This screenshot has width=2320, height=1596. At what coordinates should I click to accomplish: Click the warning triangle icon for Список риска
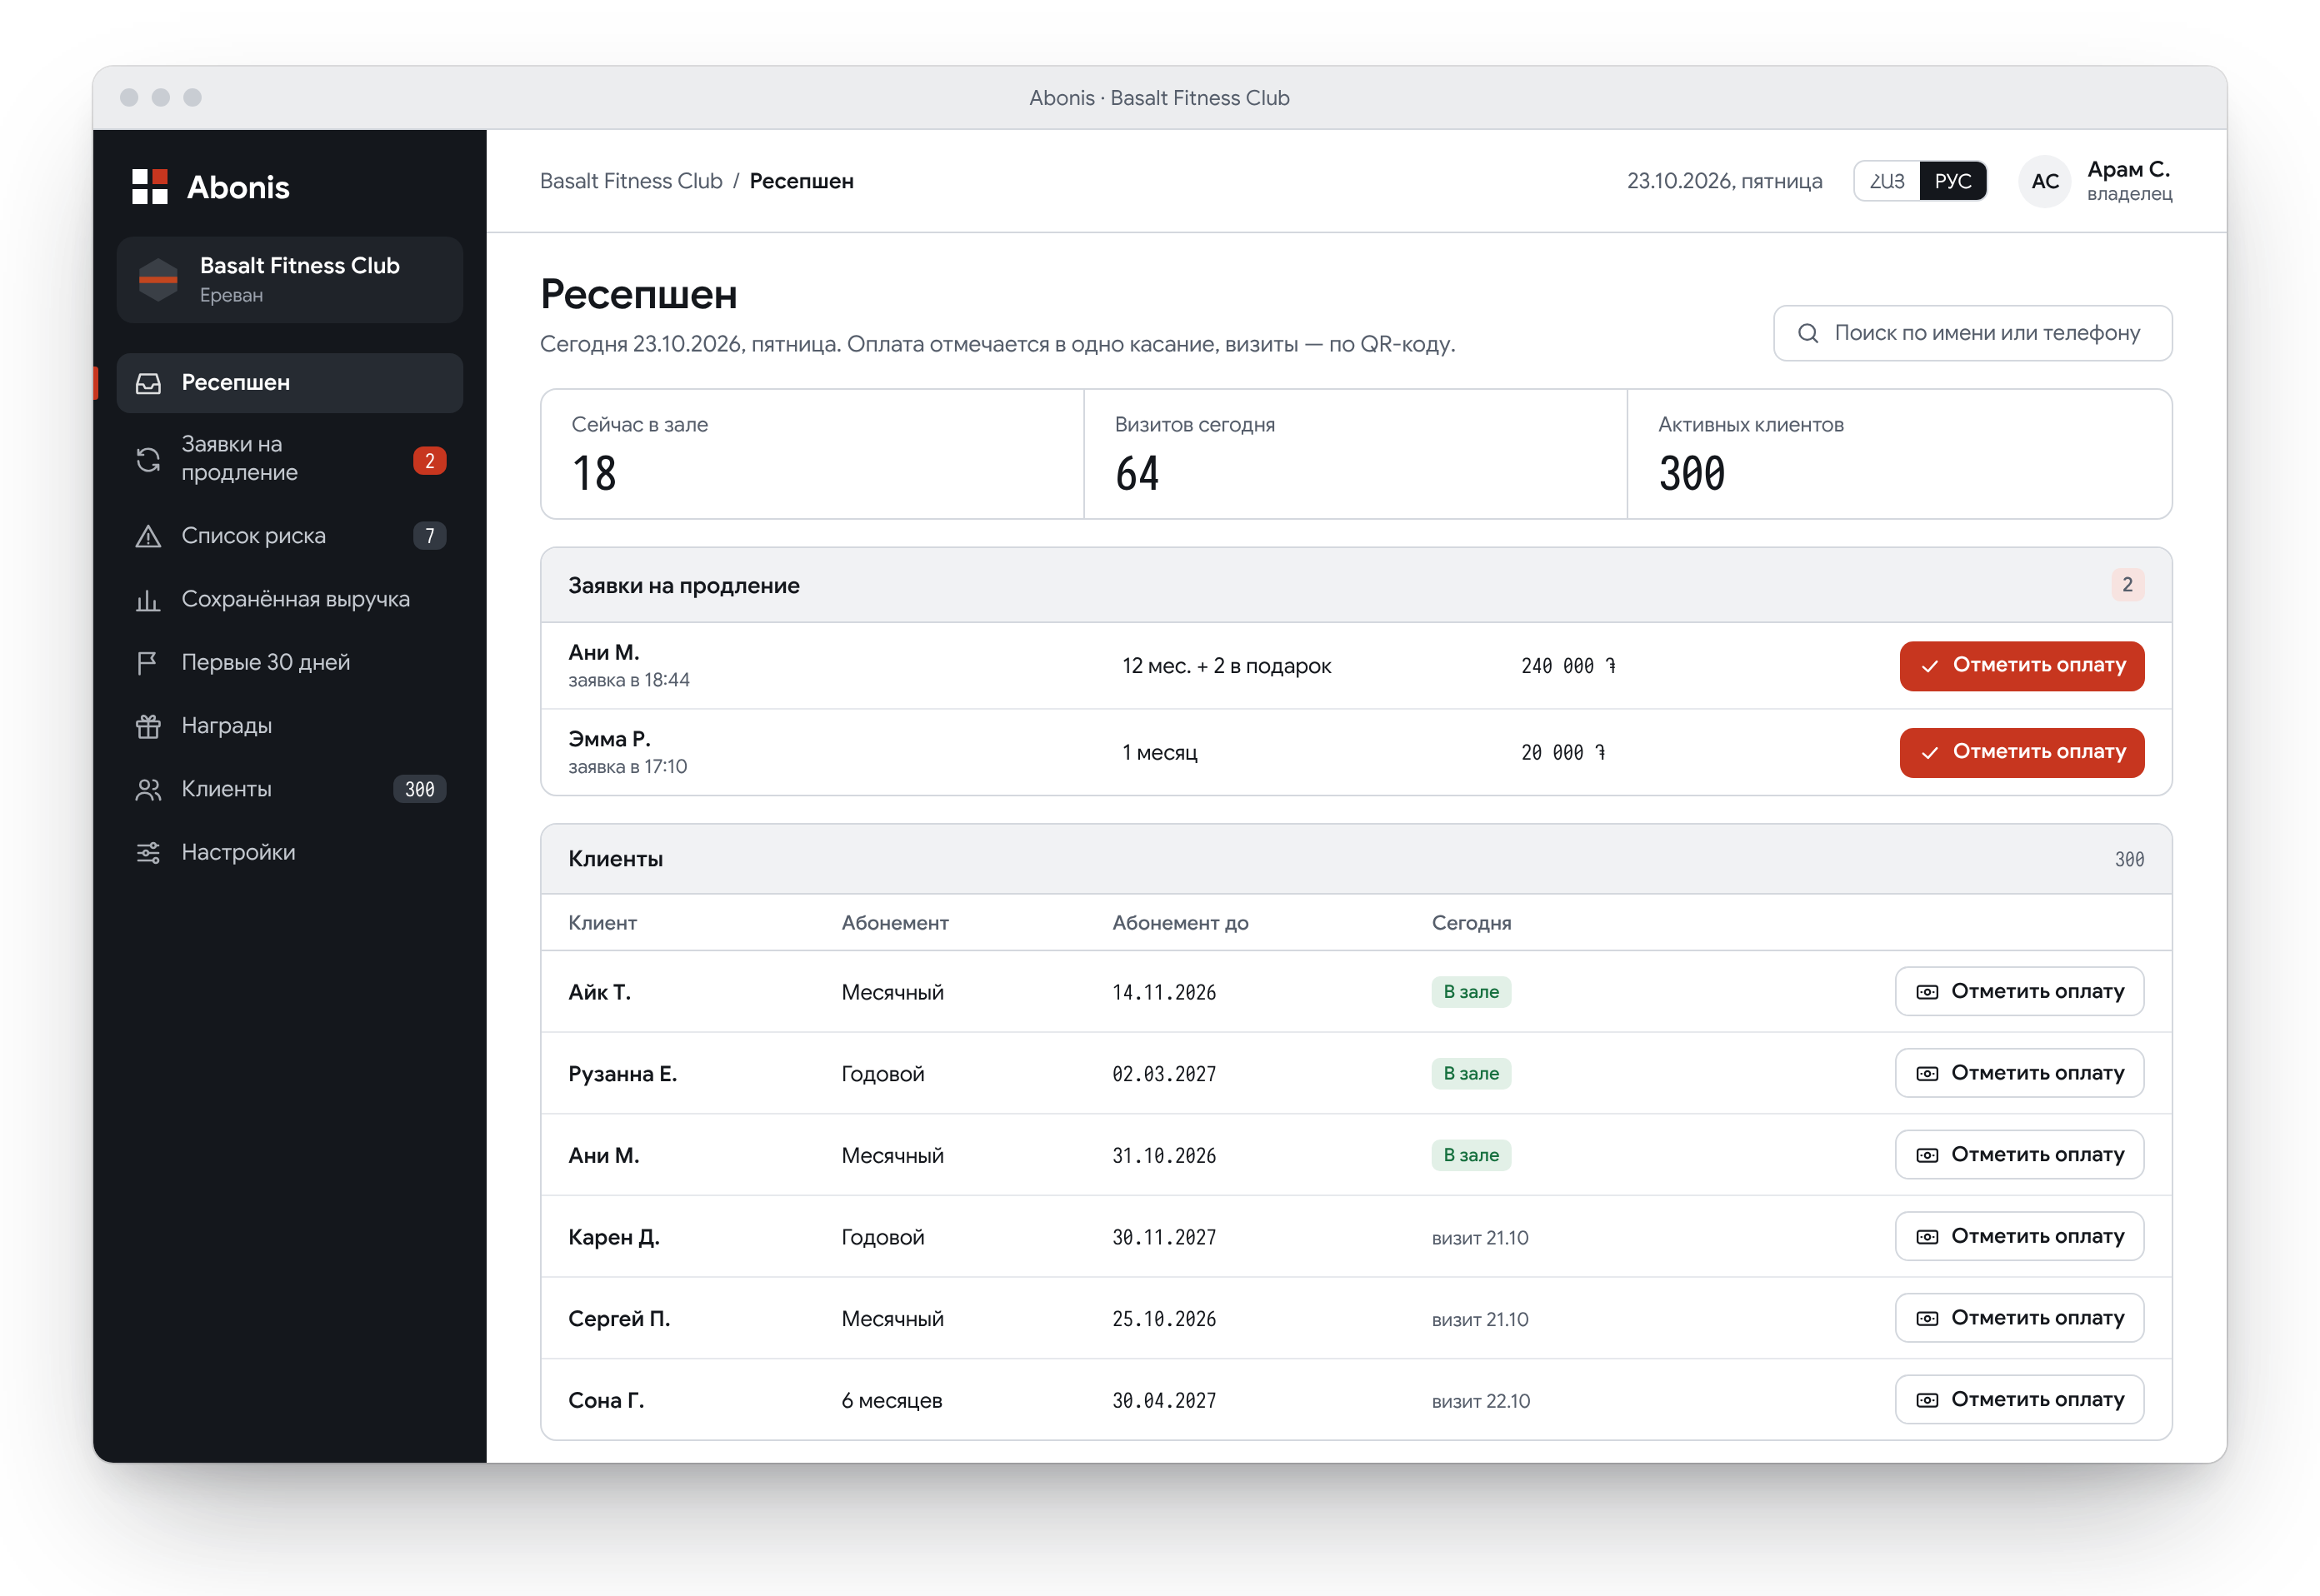(x=148, y=536)
